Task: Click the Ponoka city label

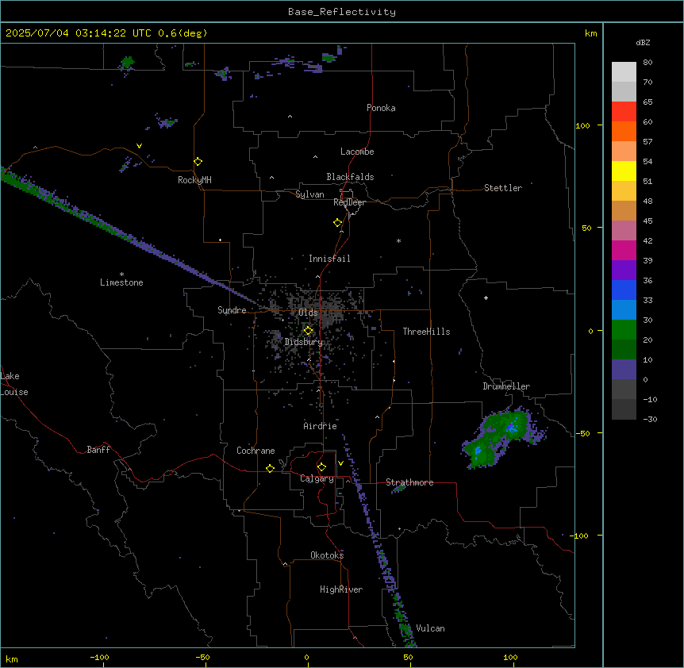Action: [381, 108]
